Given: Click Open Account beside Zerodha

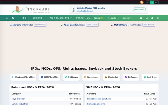Looking at the screenshot, I should coord(40,25).
